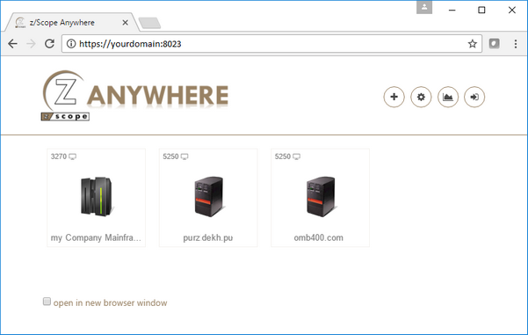Open the purz.dekh.pu server image

(209, 196)
